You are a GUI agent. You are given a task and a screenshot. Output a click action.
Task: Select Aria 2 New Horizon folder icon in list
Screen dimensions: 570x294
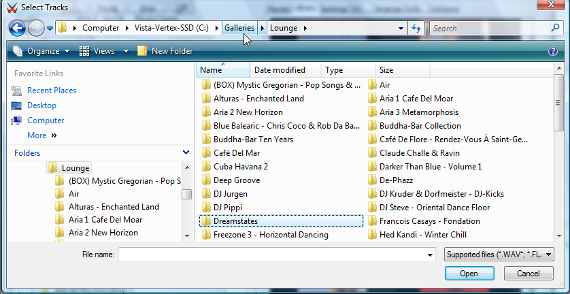click(206, 112)
